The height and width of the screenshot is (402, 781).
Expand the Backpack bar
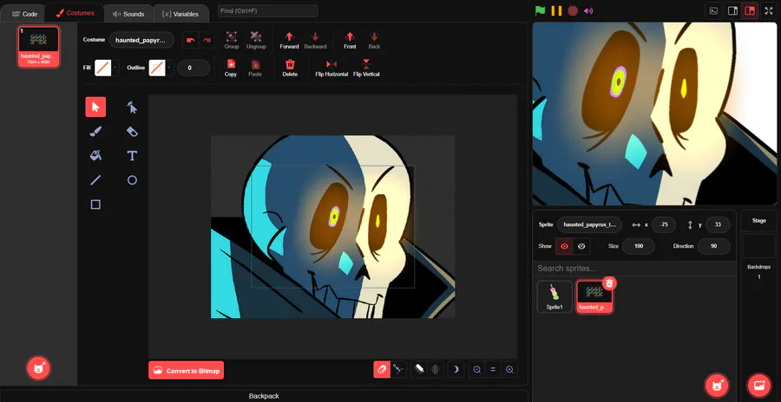264,396
